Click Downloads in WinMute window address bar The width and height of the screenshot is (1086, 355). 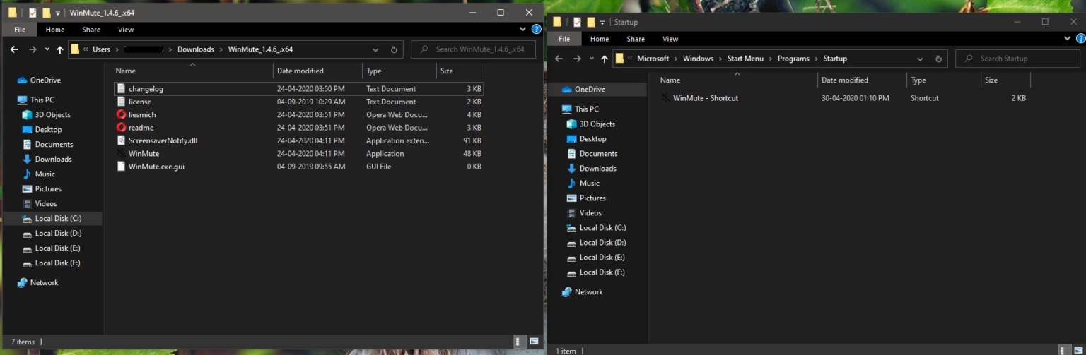(195, 49)
